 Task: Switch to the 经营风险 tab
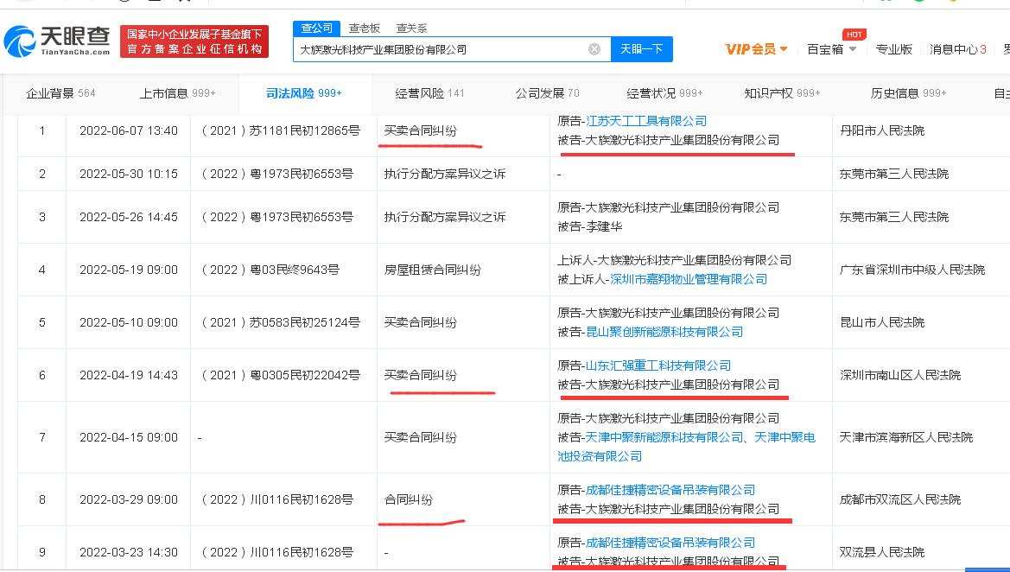pyautogui.click(x=429, y=93)
